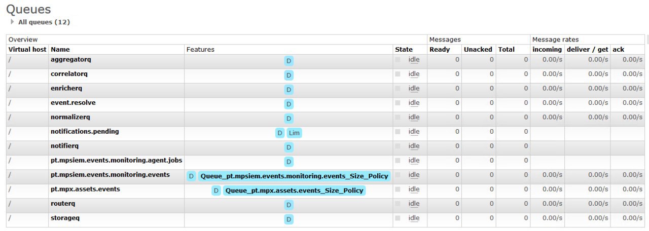Click the D durable badge for enricherq
This screenshot has height=231, width=649.
click(289, 90)
